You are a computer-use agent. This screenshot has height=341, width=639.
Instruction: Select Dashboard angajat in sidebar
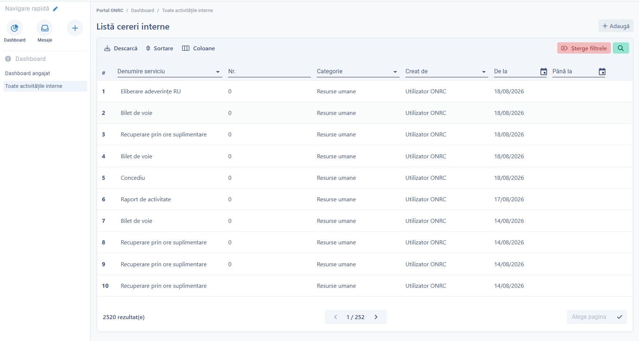coord(28,73)
